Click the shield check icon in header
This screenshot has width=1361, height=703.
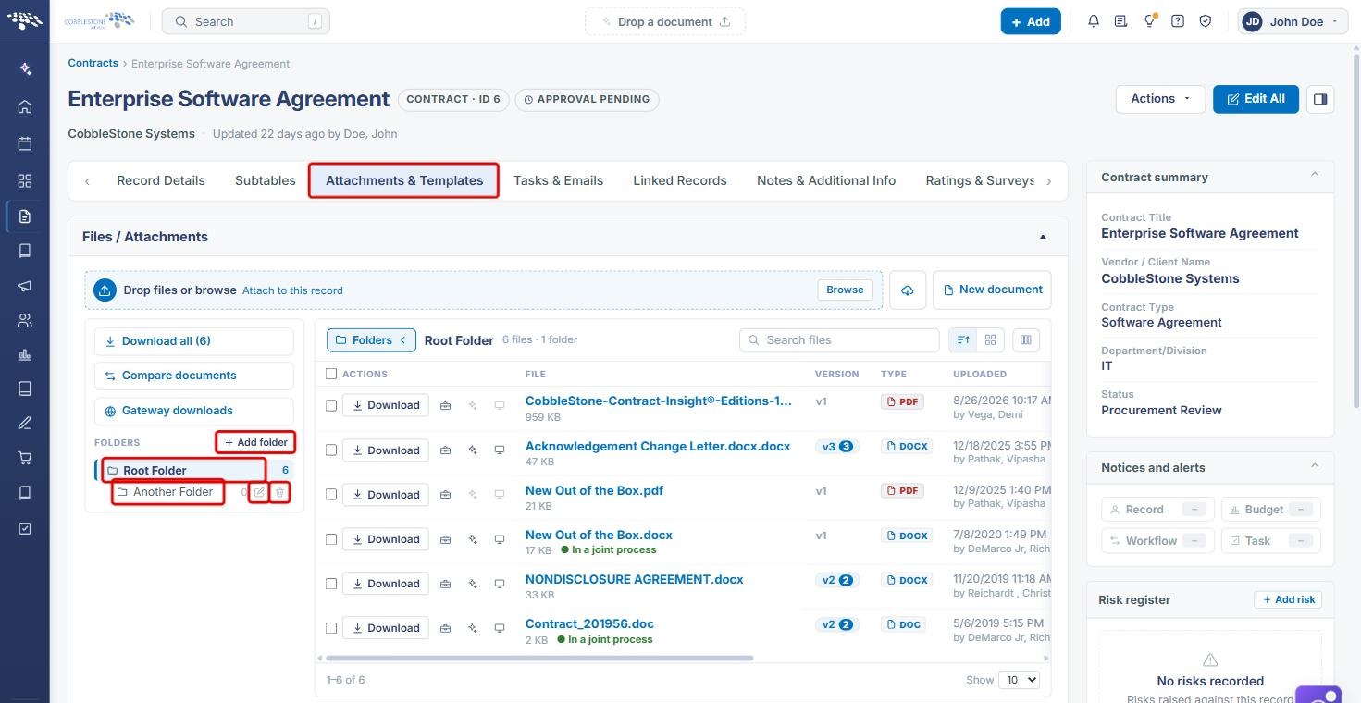point(1206,21)
